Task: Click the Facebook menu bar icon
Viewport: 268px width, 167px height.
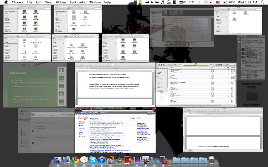Action: tap(175, 2)
